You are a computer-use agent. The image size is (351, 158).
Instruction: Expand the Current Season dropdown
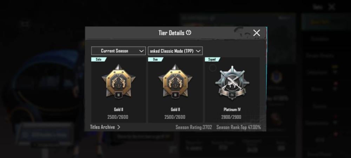(118, 51)
